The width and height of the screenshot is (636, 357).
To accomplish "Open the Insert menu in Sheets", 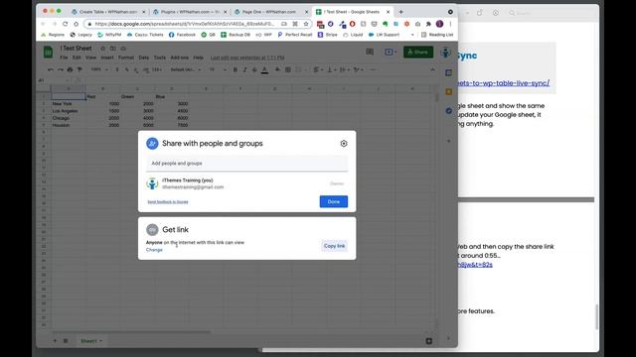I will (x=107, y=58).
